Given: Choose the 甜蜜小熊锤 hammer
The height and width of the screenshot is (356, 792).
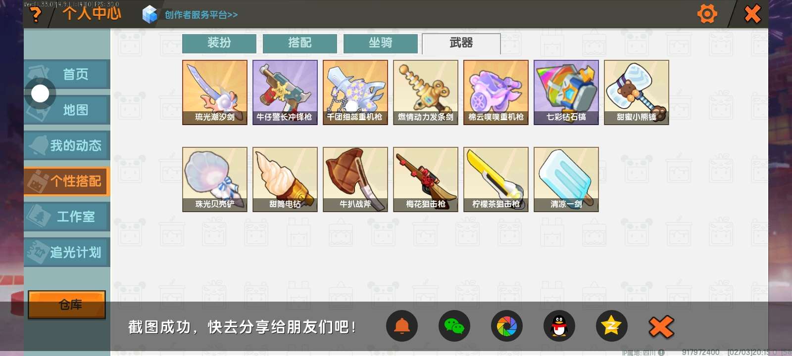Looking at the screenshot, I should click(637, 92).
